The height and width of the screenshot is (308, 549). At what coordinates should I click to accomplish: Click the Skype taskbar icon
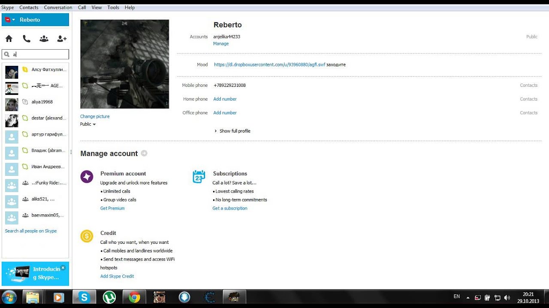(x=84, y=297)
